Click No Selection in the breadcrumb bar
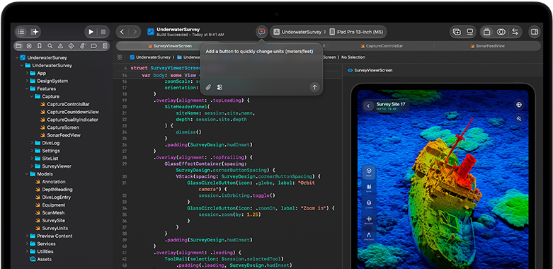553x269 pixels. point(353,57)
